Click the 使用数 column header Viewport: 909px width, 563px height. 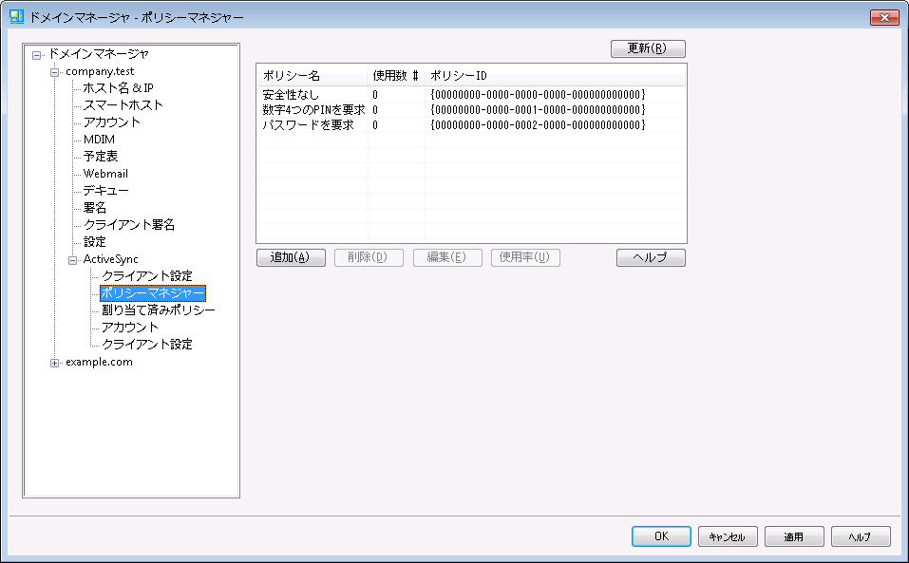point(395,76)
